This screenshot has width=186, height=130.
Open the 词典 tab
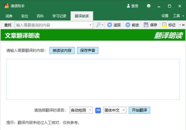tap(9, 16)
